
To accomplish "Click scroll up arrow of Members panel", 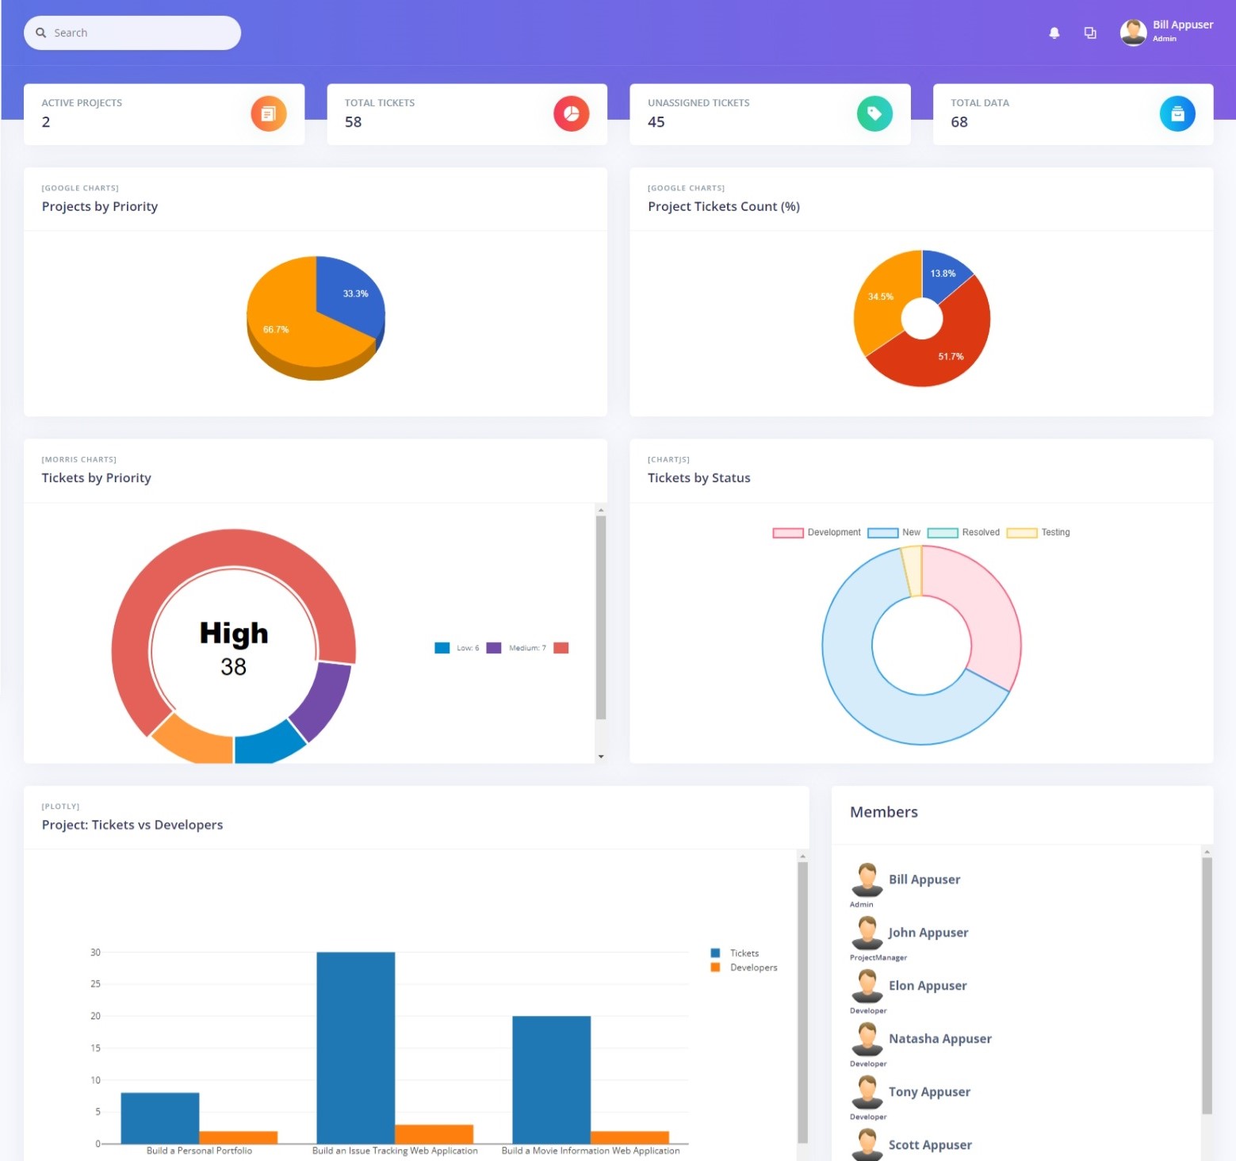I will (1207, 852).
